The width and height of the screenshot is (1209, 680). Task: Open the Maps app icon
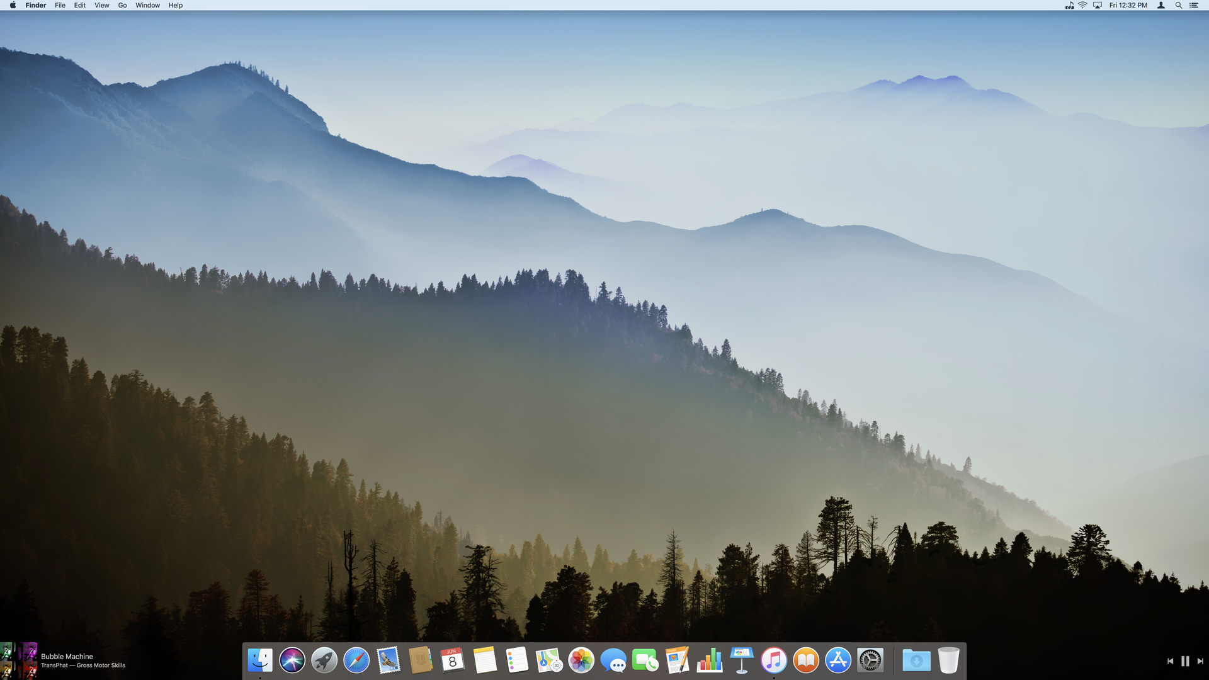pyautogui.click(x=548, y=660)
